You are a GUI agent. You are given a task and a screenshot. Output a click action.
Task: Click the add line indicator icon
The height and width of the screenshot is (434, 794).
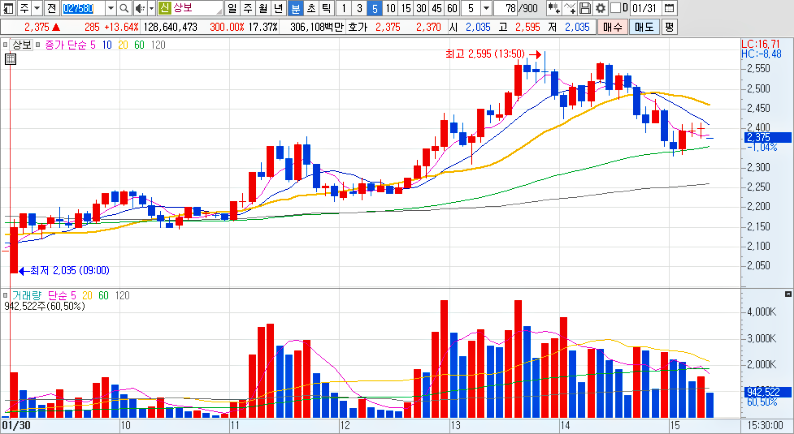click(569, 8)
